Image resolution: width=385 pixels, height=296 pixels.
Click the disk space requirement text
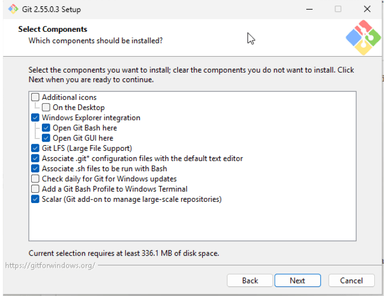click(x=124, y=253)
